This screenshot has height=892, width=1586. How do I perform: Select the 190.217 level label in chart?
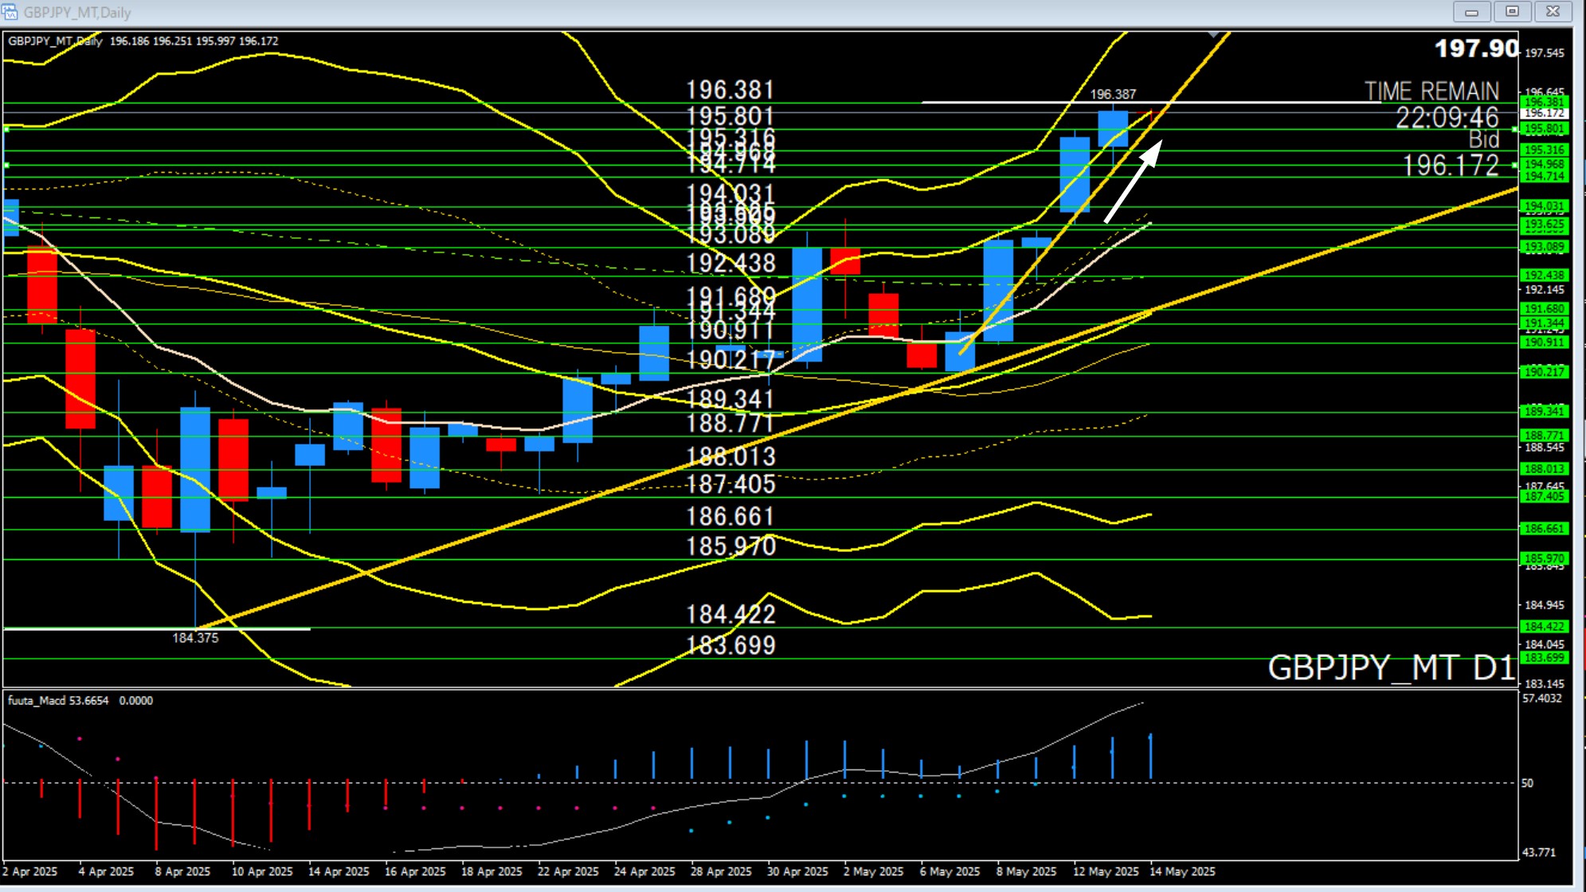tap(730, 360)
